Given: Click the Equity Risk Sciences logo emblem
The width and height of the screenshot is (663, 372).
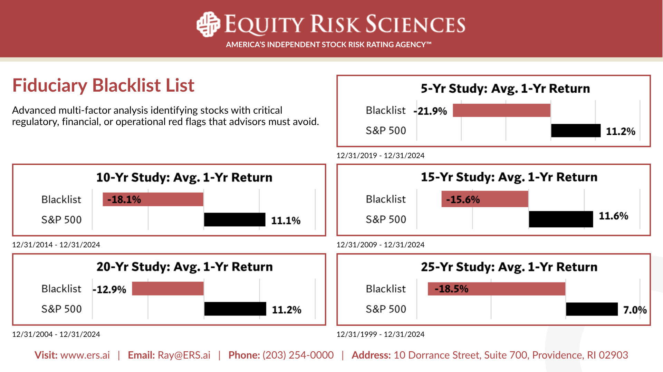Looking at the screenshot, I should (208, 24).
